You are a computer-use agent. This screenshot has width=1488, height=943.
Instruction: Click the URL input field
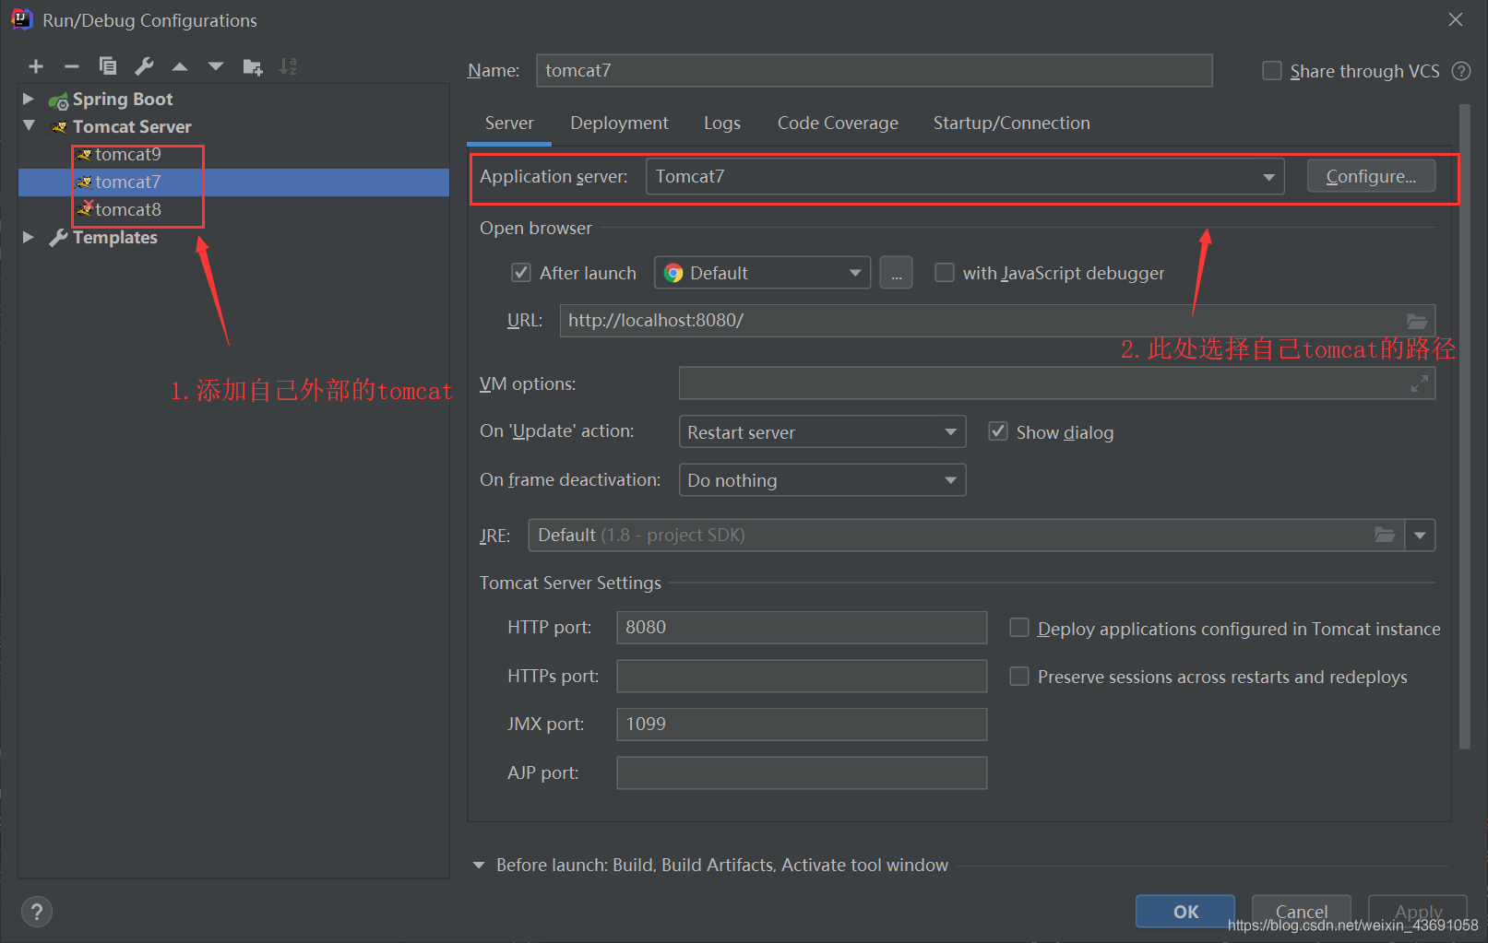[997, 321]
